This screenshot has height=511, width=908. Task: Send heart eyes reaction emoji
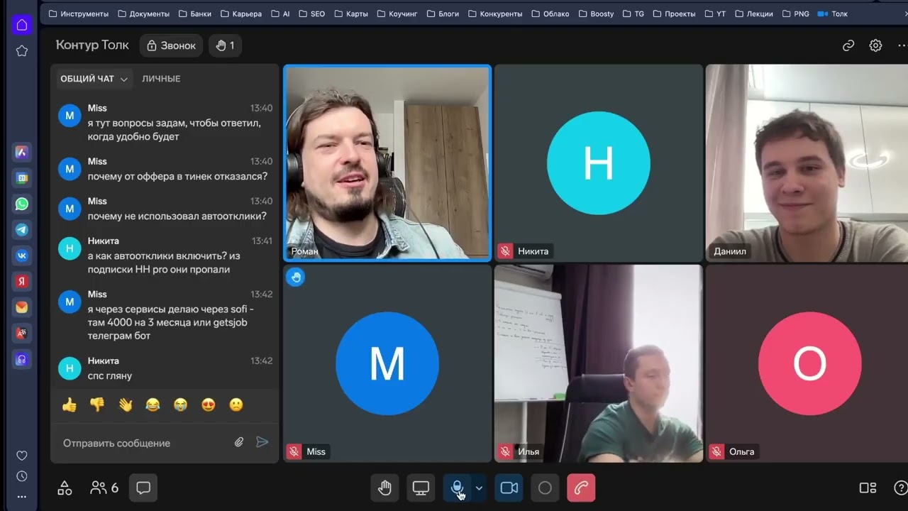click(x=209, y=405)
